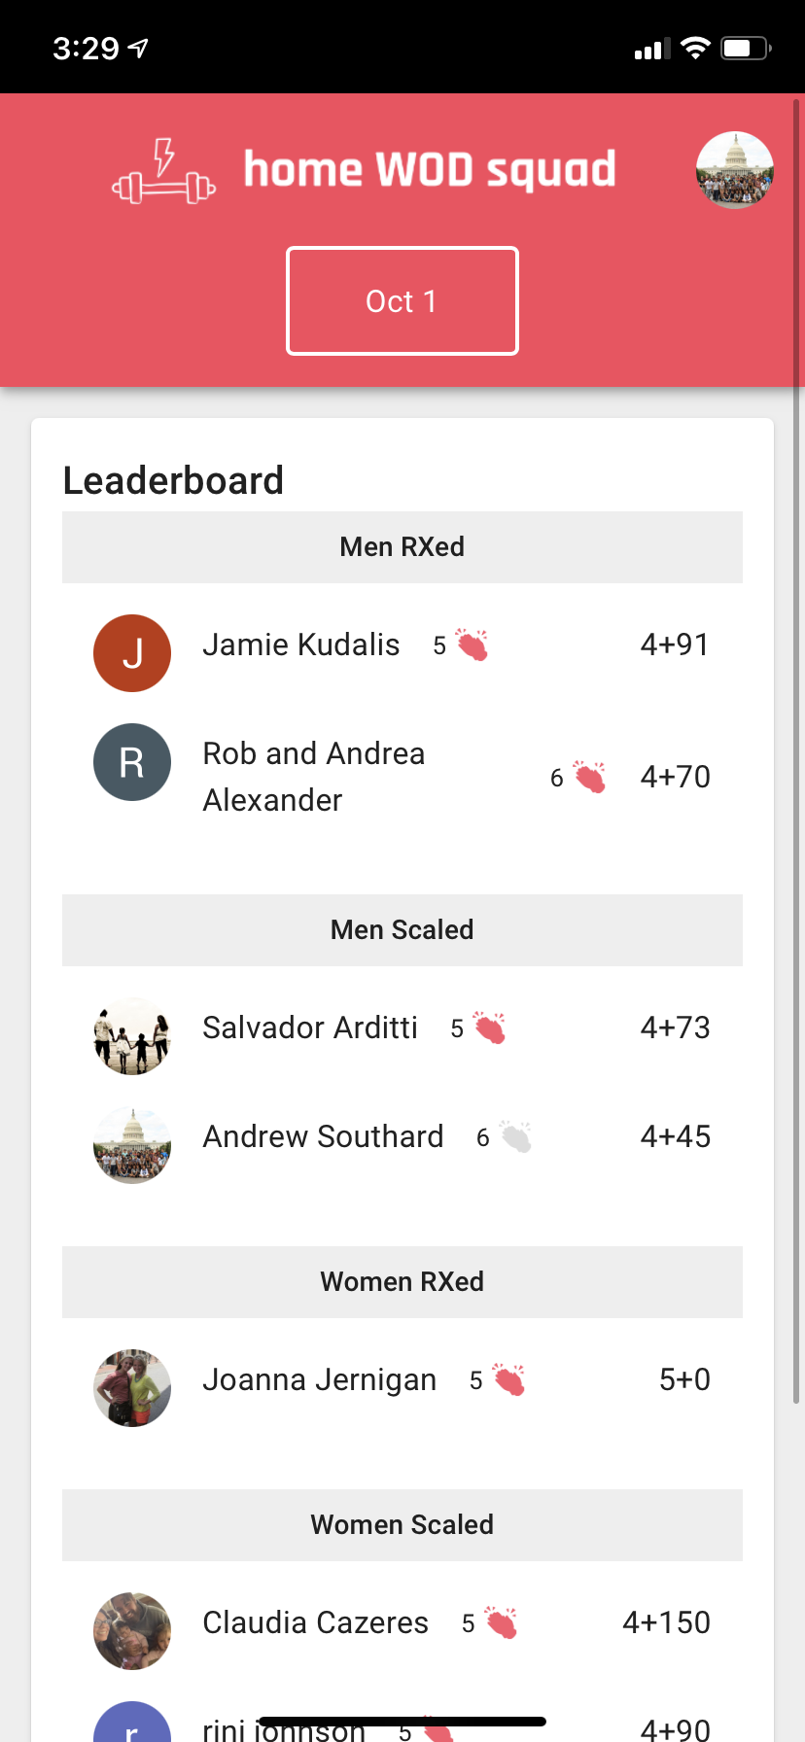Image resolution: width=805 pixels, height=1742 pixels.
Task: Open the profile avatar in header
Action: tap(734, 170)
